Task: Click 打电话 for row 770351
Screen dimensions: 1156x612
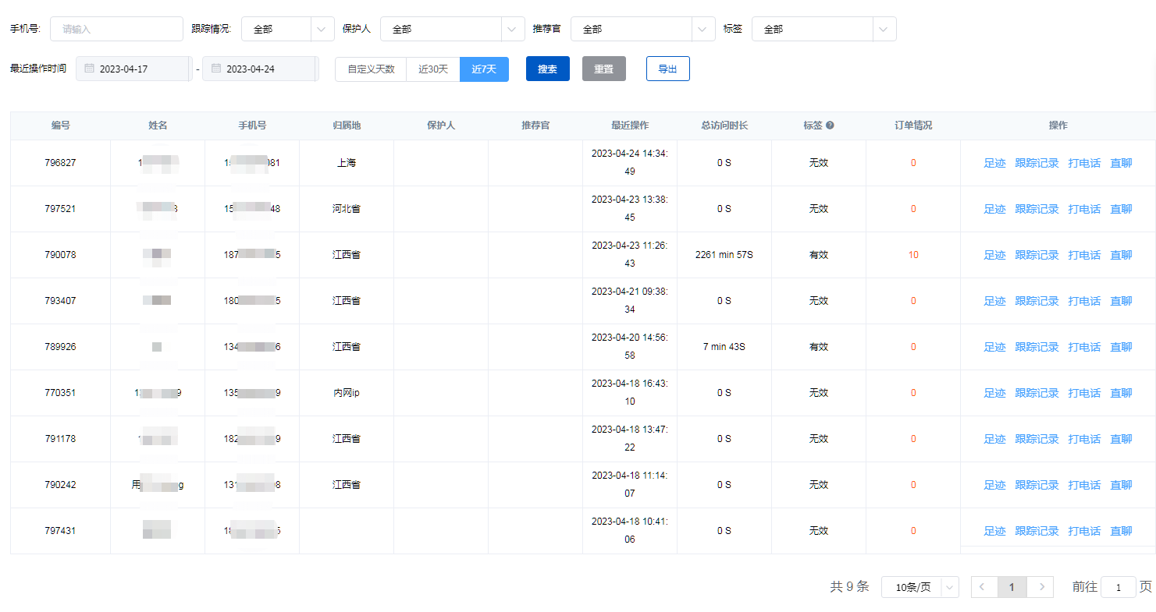Action: (x=1084, y=393)
